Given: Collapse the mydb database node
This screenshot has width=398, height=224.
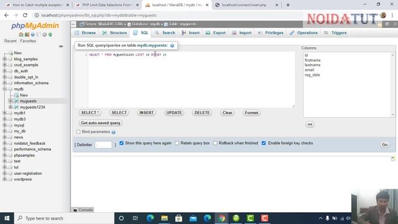Looking at the screenshot, I should [4, 89].
